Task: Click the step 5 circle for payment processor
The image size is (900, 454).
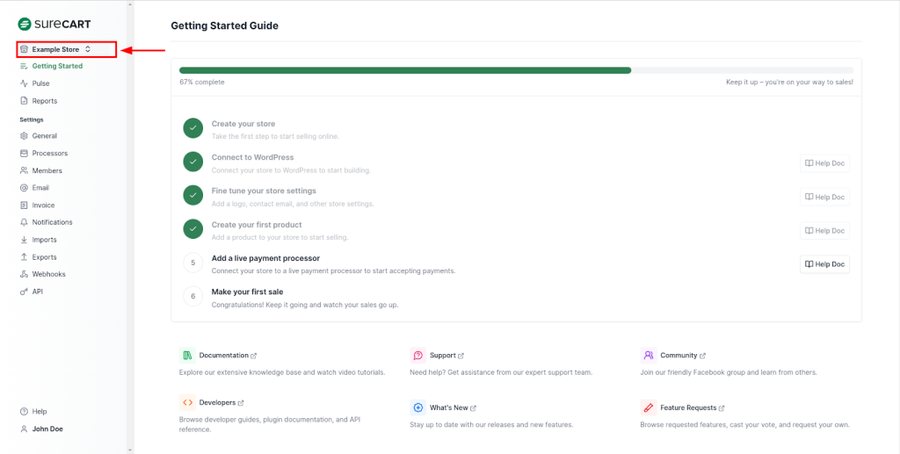Action: click(193, 263)
